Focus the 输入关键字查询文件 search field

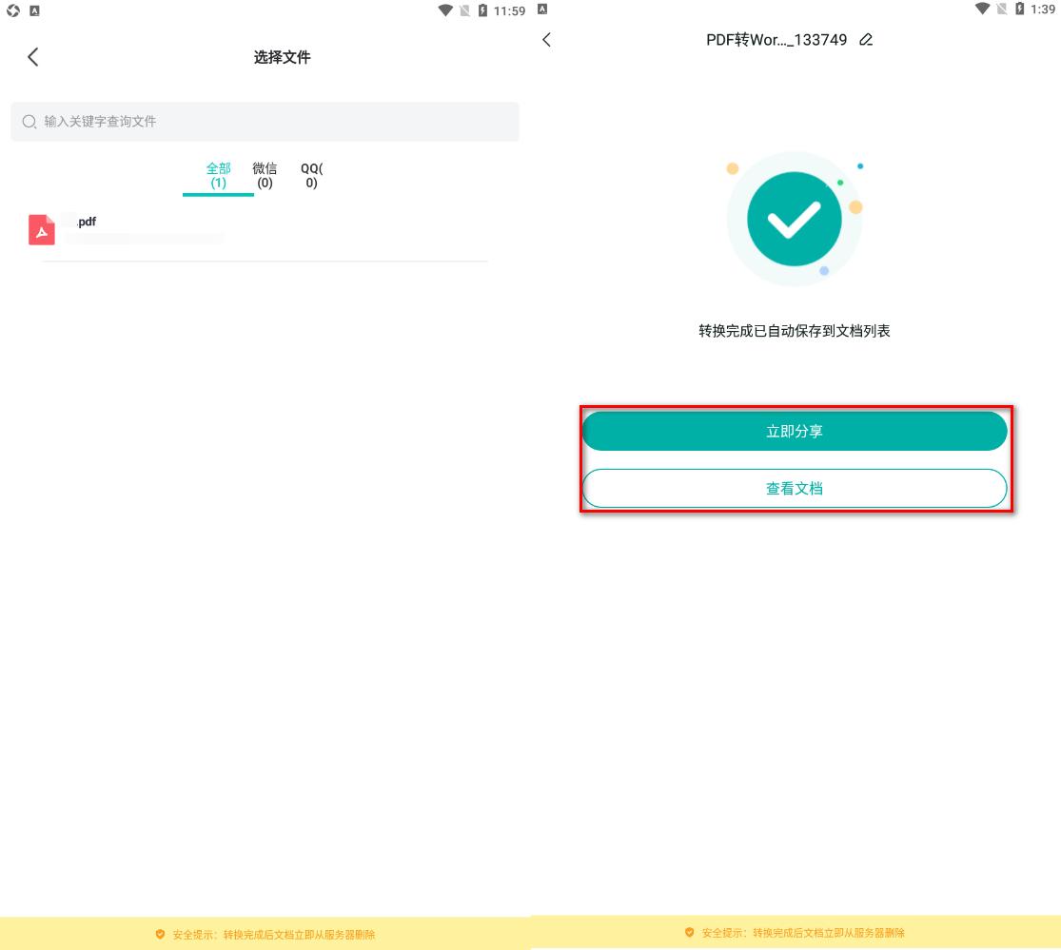pos(265,122)
